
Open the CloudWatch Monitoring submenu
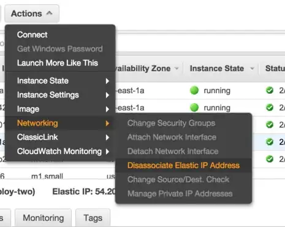pyautogui.click(x=60, y=152)
